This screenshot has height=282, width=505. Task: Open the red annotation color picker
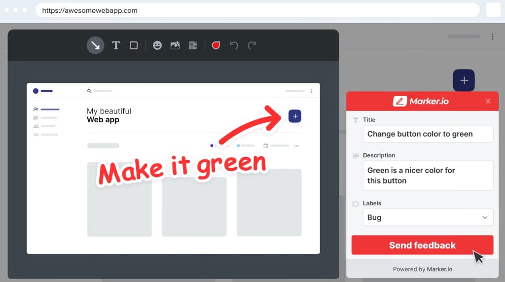(216, 45)
